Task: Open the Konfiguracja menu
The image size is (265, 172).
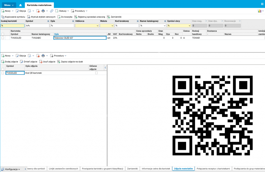Action: point(11,169)
